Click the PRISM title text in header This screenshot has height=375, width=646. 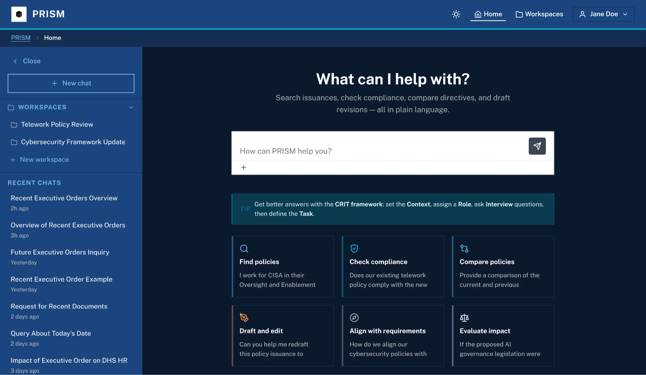[48, 14]
